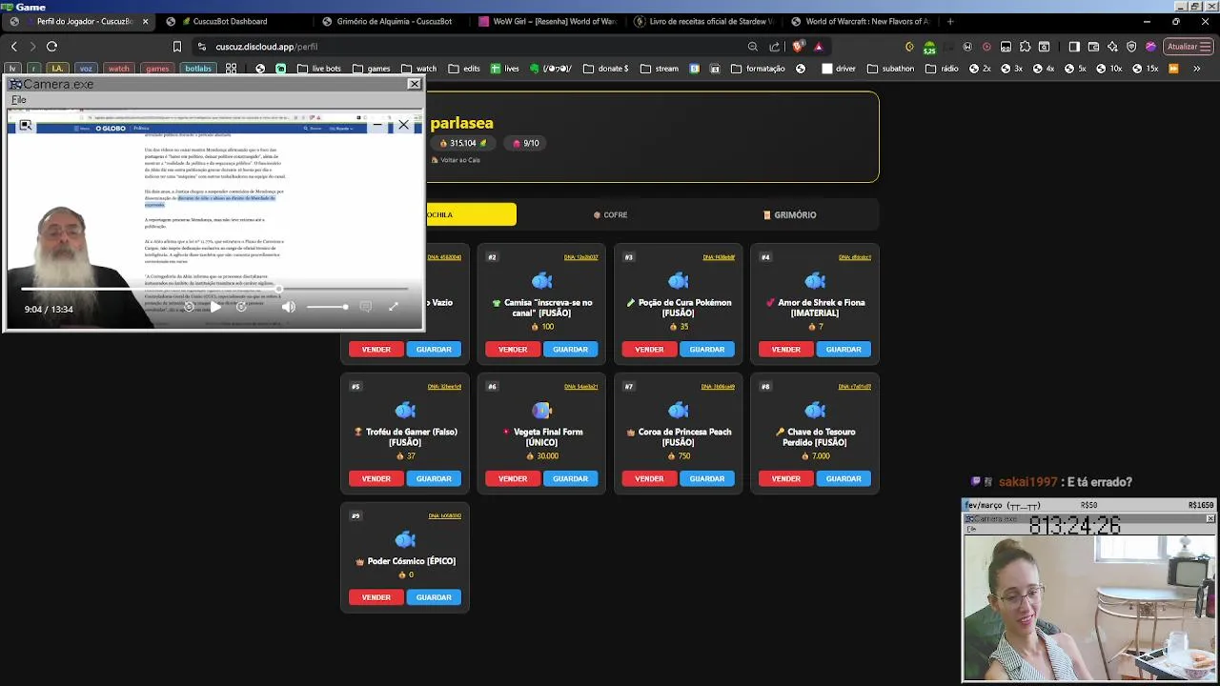Image resolution: width=1220 pixels, height=686 pixels.
Task: Open the '10x' bookmark
Action: coord(1108,68)
